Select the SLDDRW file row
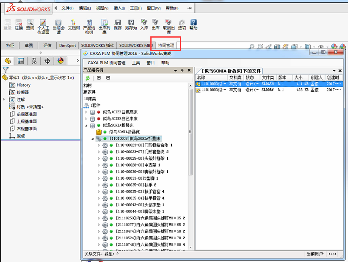The width and height of the screenshot is (348, 262). tap(269, 90)
